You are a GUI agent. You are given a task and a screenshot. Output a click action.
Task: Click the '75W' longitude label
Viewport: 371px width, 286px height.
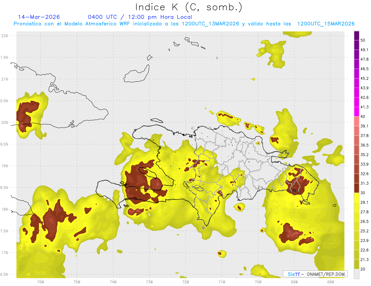[x=77, y=282]
